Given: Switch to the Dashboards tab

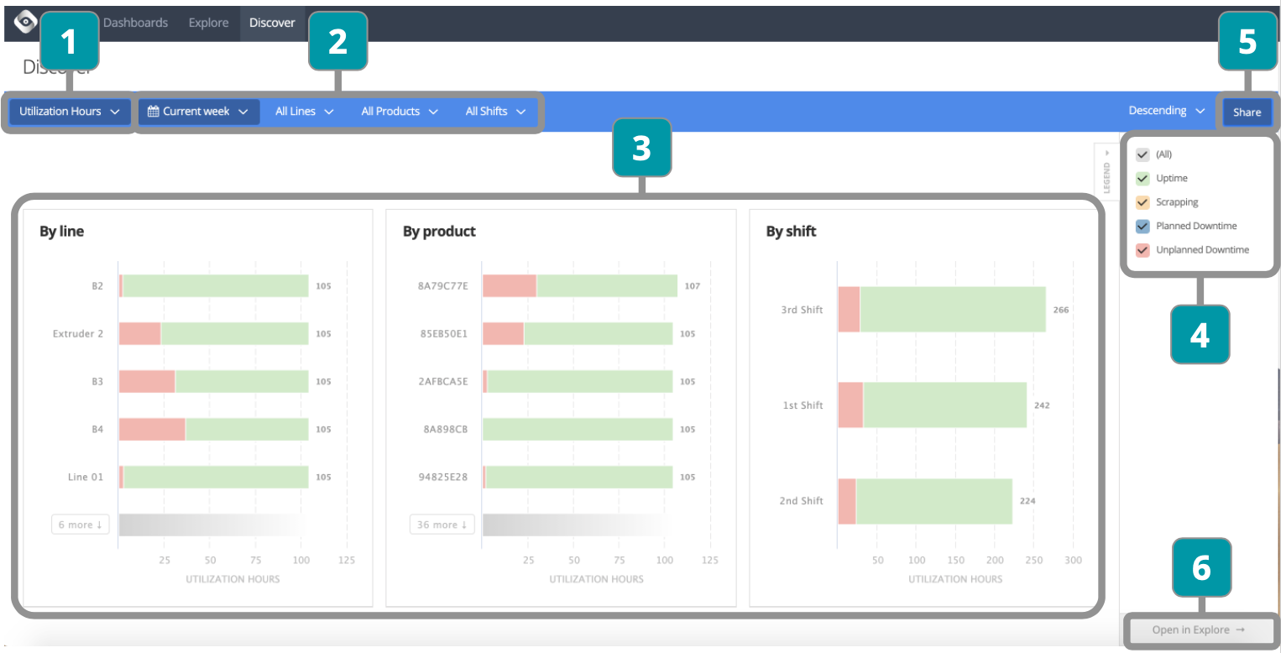Looking at the screenshot, I should pos(135,23).
